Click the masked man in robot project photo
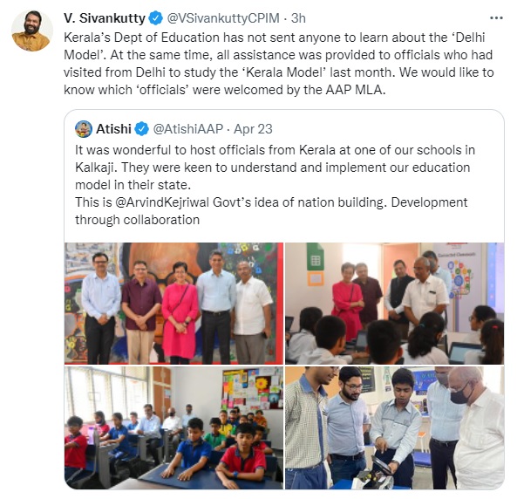Image resolution: width=517 pixels, height=499 pixels. pos(477,427)
